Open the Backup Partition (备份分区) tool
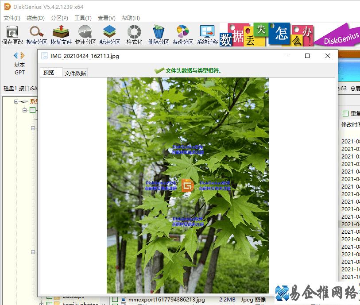The width and height of the screenshot is (360, 305). [x=183, y=35]
